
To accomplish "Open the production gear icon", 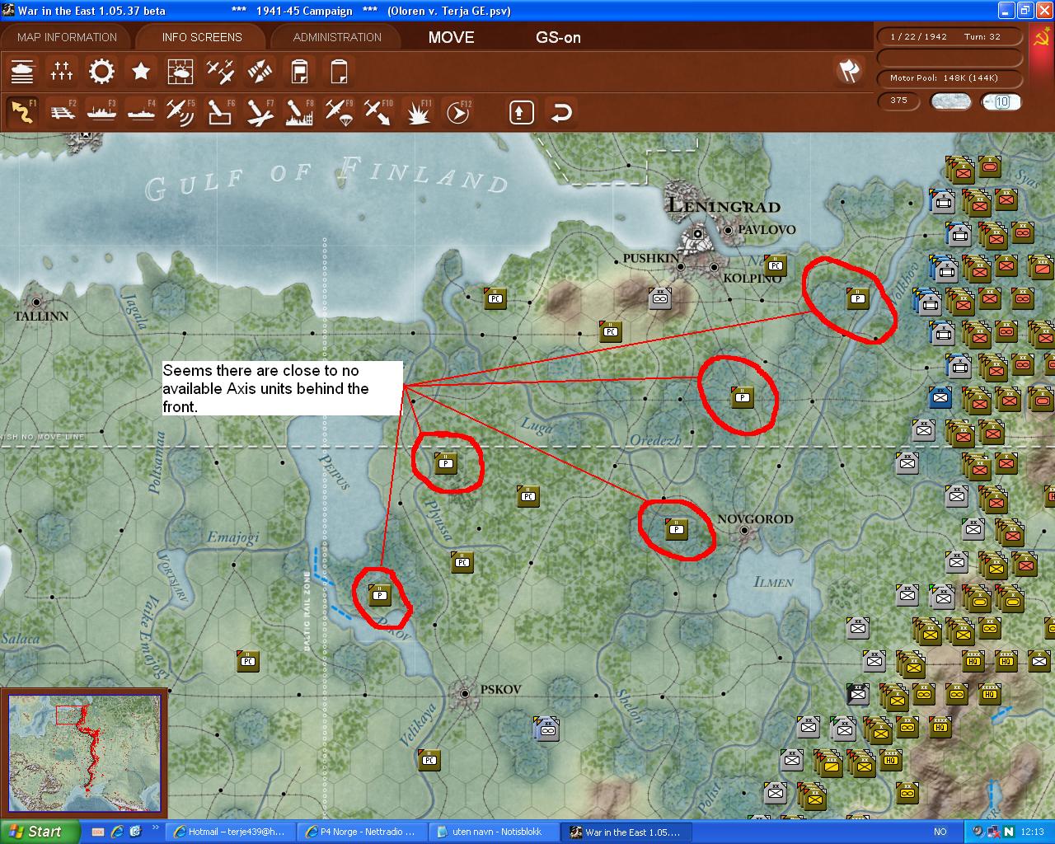I will tap(101, 72).
